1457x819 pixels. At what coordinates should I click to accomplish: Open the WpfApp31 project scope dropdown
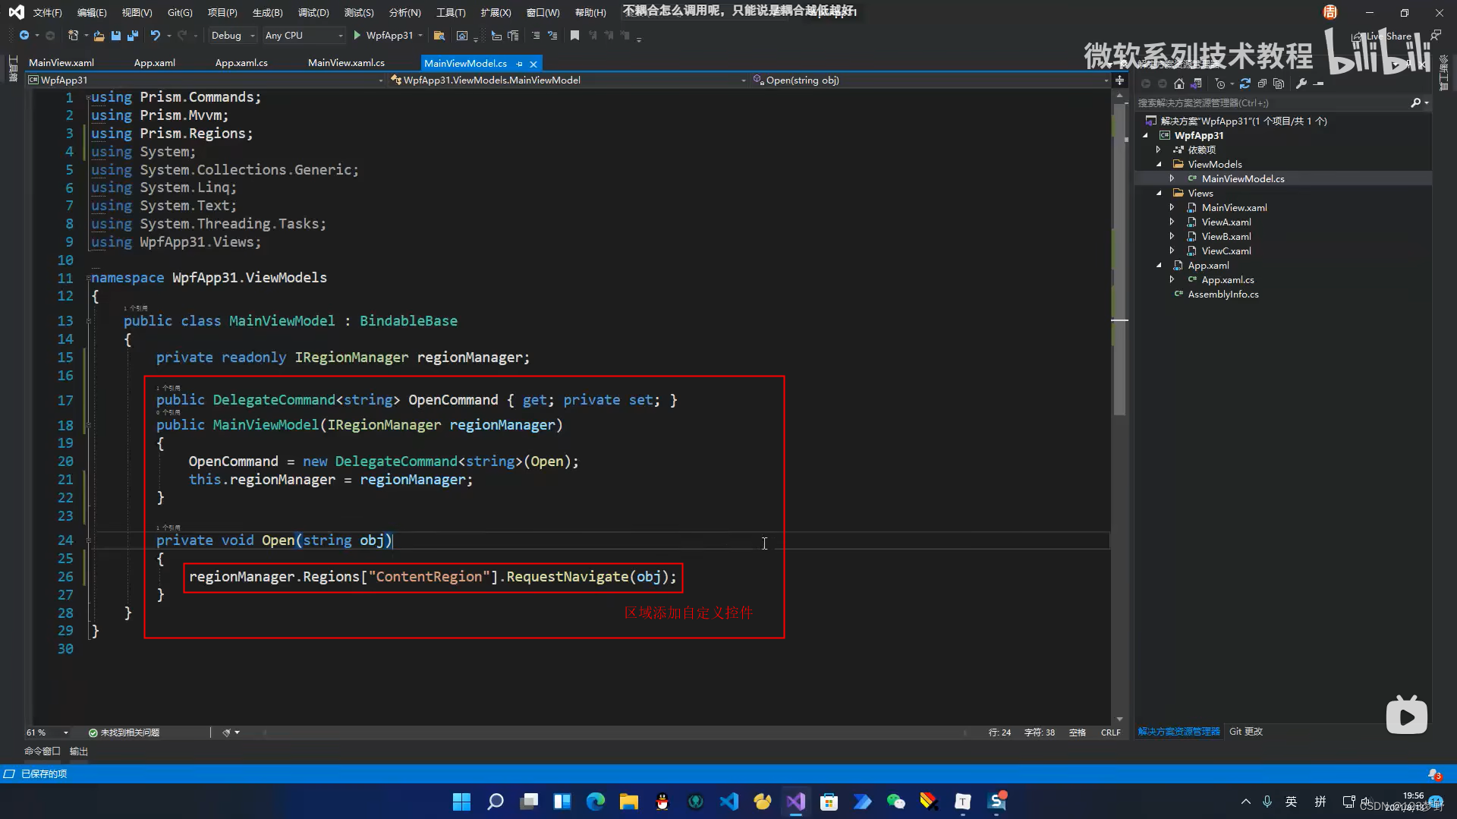(206, 80)
